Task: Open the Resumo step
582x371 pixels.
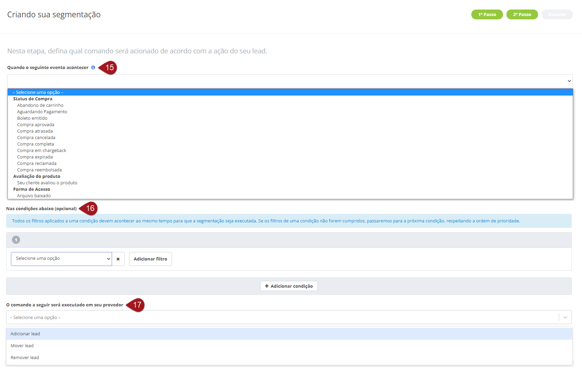Action: [x=557, y=15]
